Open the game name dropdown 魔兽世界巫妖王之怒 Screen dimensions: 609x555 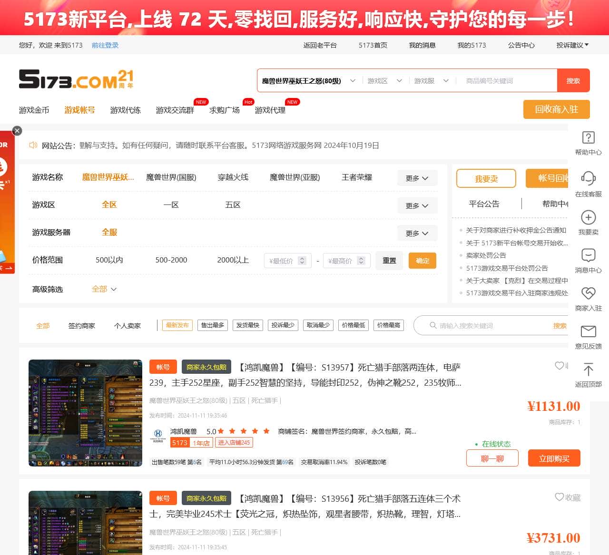pos(308,81)
